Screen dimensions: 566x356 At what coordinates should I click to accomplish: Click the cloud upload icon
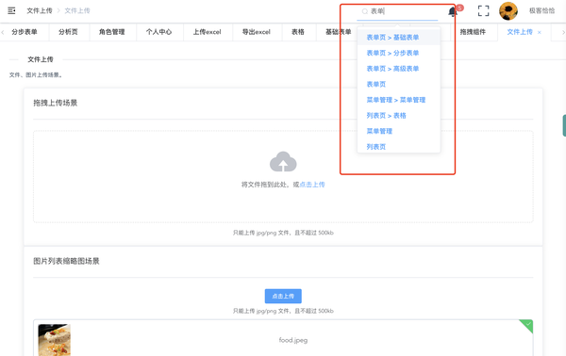click(x=283, y=161)
